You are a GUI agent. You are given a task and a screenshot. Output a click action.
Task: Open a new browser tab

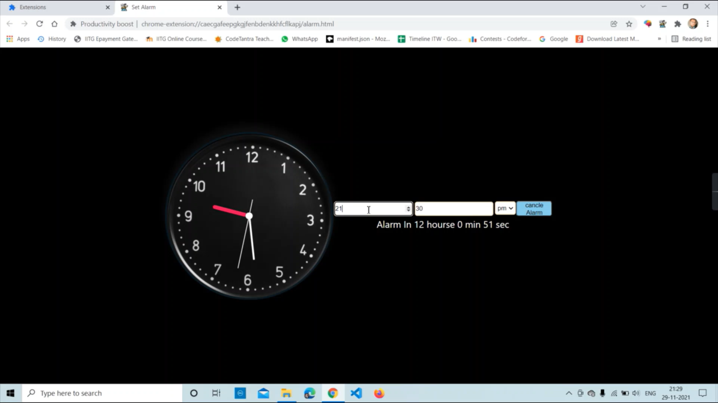[x=237, y=7]
